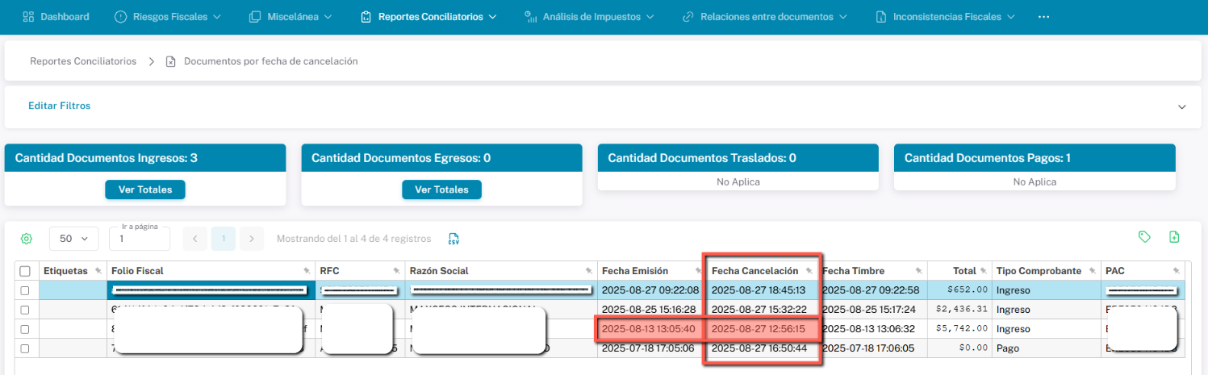
Task: Open the 50 rows-per-page dropdown
Action: click(x=73, y=239)
